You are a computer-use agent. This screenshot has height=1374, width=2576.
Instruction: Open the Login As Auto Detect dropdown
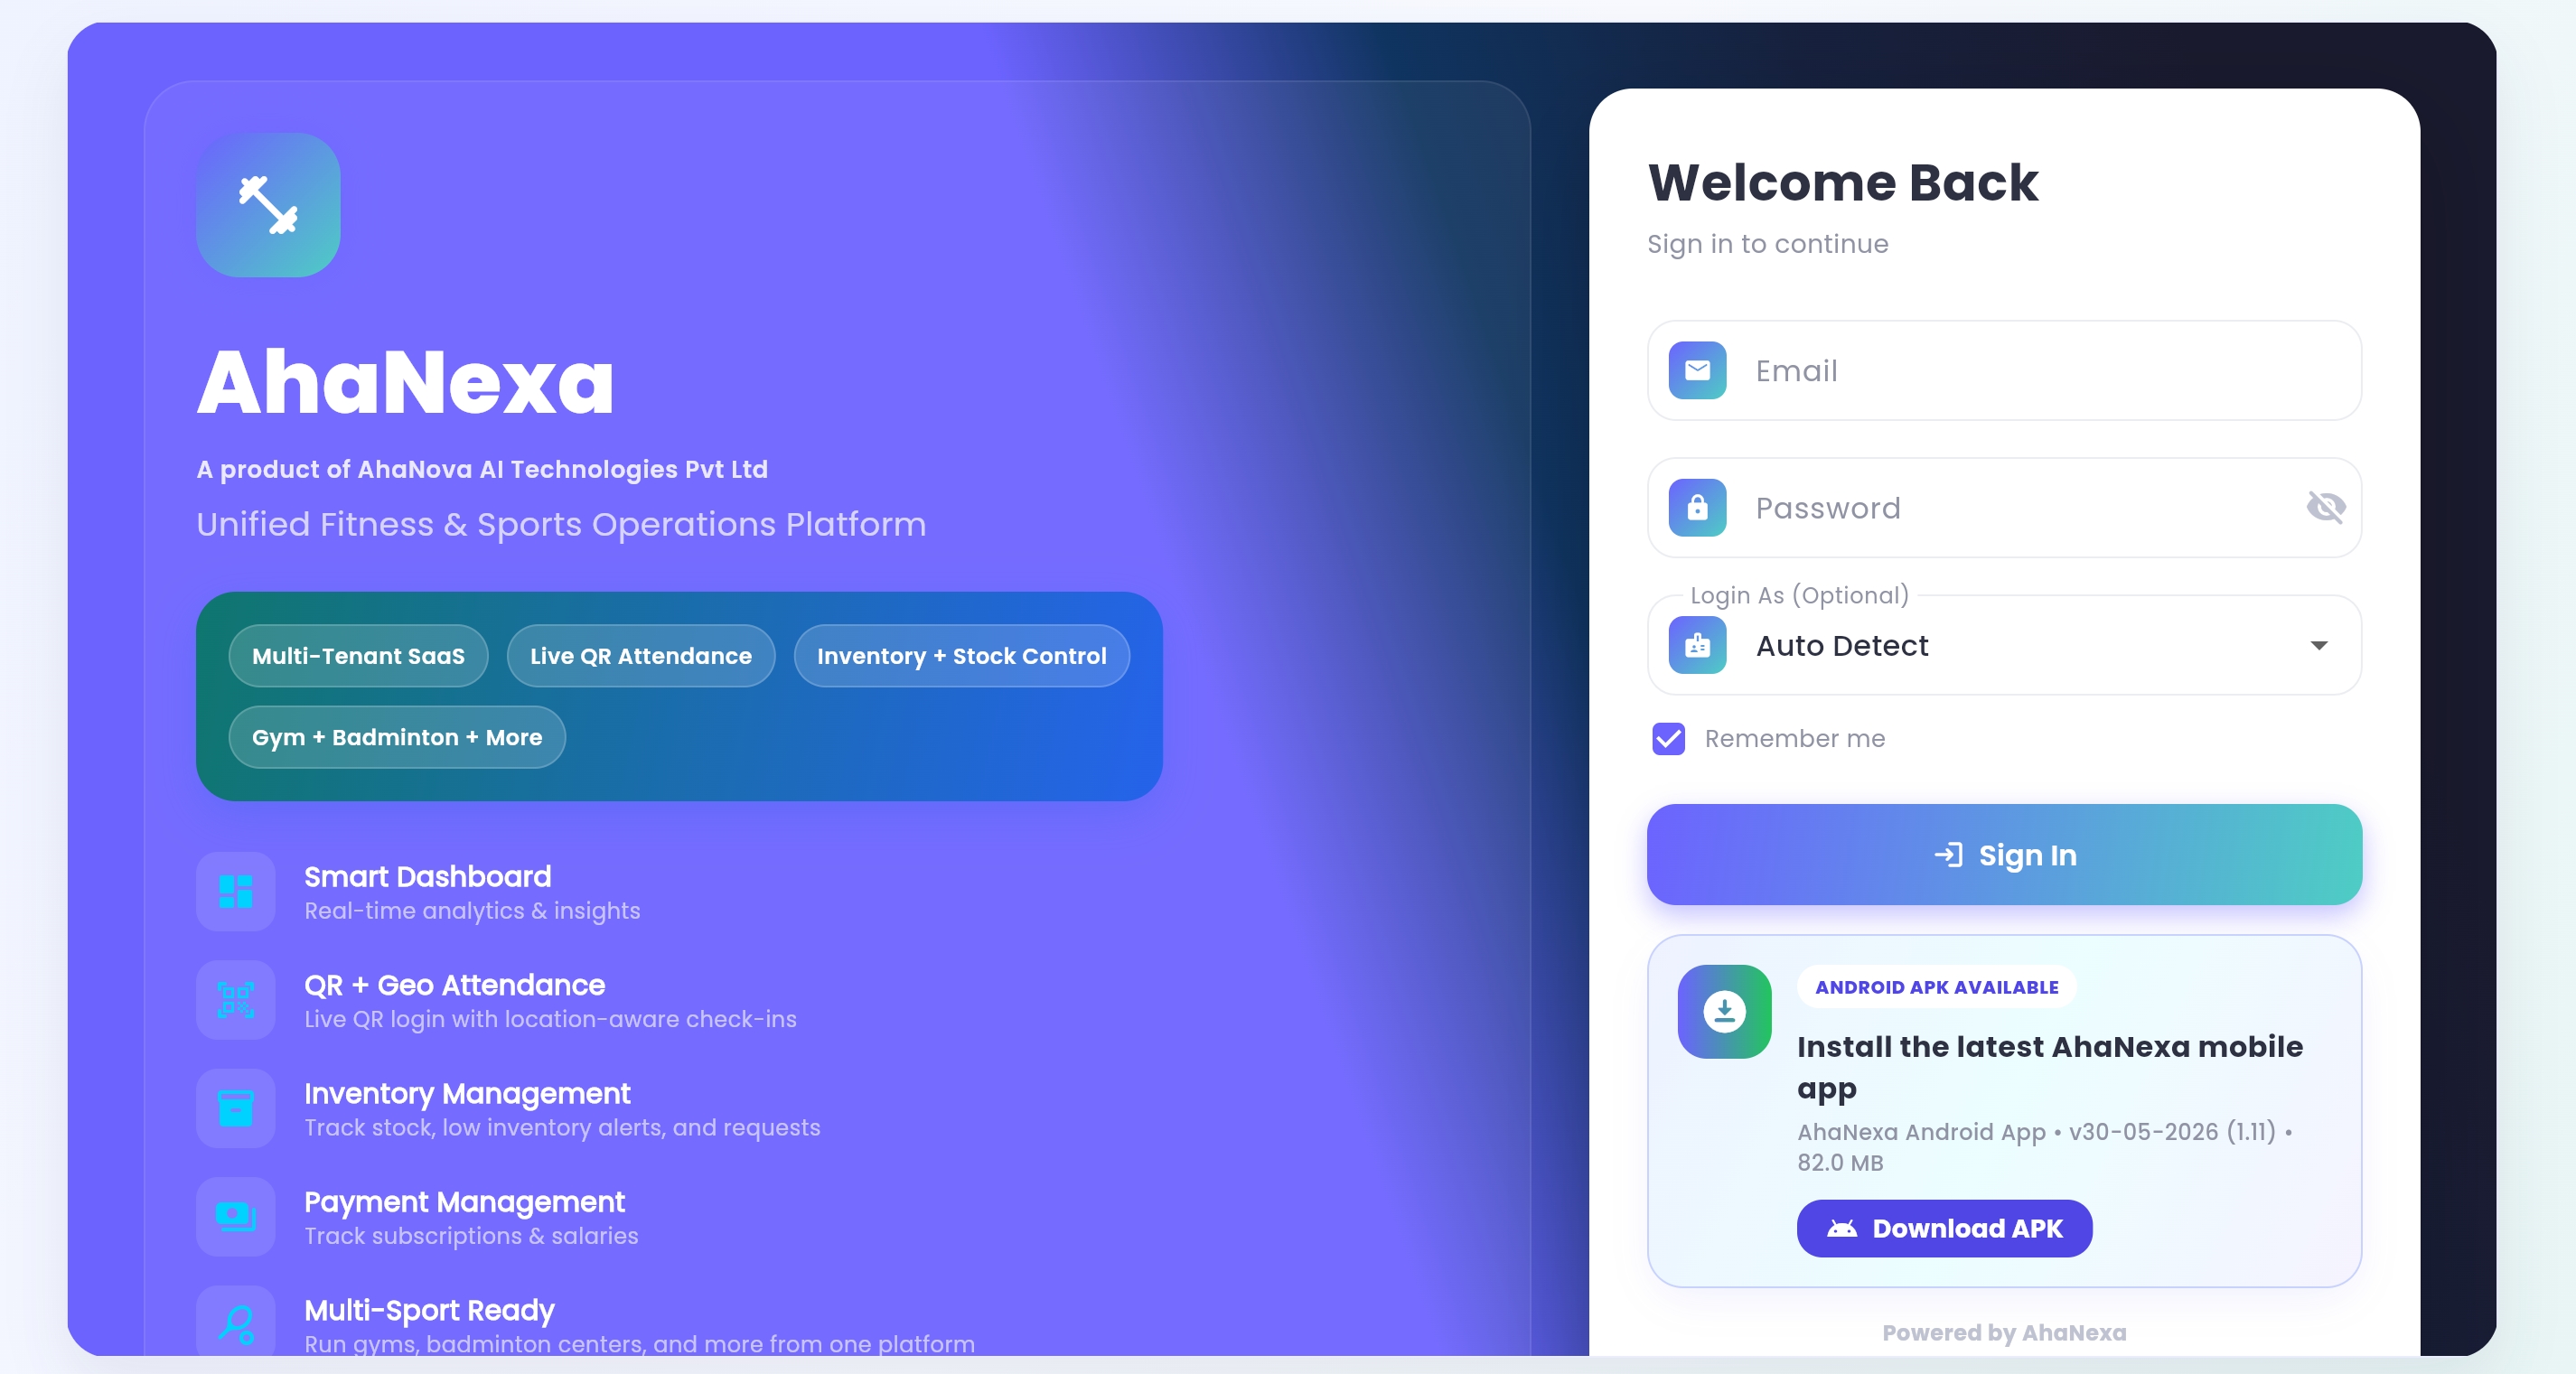click(2004, 645)
